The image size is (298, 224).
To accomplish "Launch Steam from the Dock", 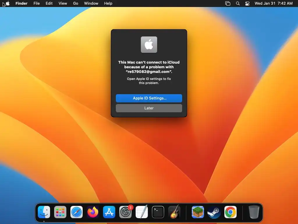I will [x=214, y=212].
